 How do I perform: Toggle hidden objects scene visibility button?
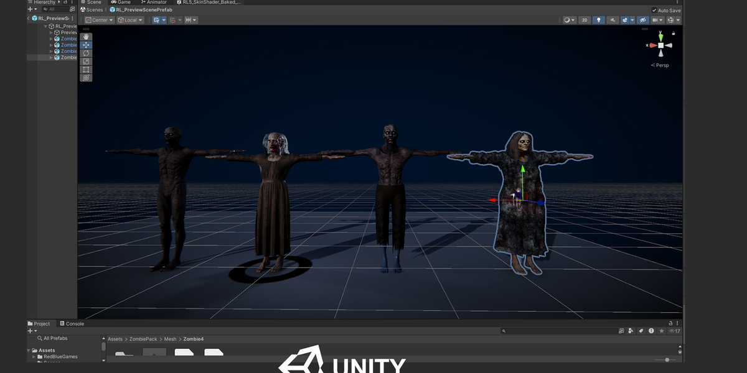(643, 20)
